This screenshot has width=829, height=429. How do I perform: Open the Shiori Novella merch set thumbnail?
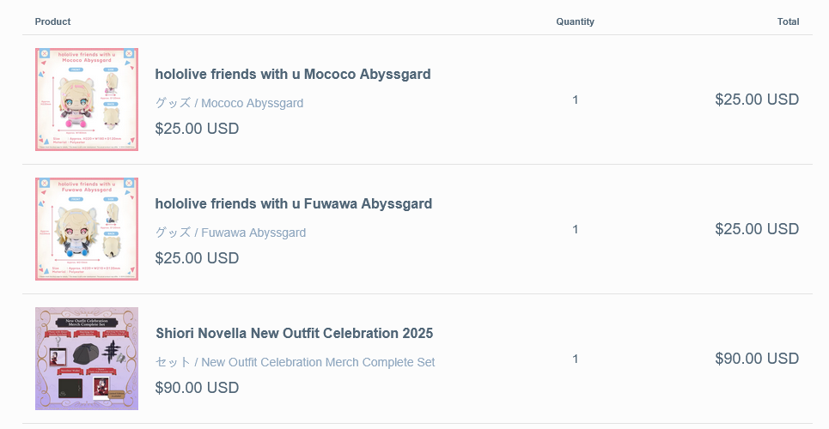[87, 359]
